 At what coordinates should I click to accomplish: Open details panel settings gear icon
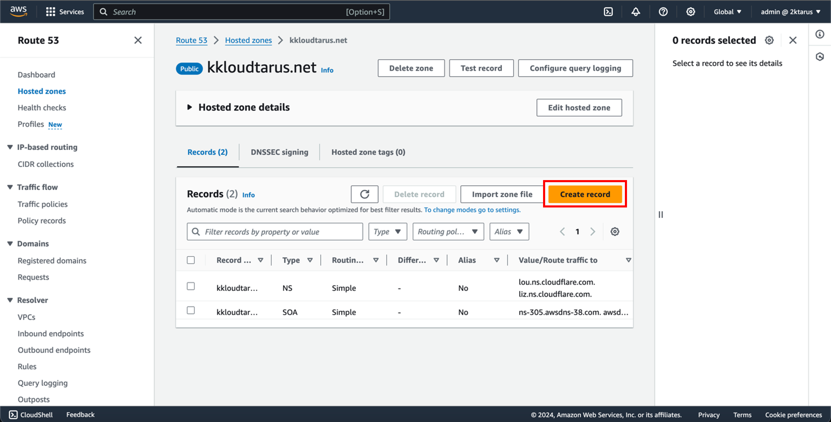tap(770, 40)
